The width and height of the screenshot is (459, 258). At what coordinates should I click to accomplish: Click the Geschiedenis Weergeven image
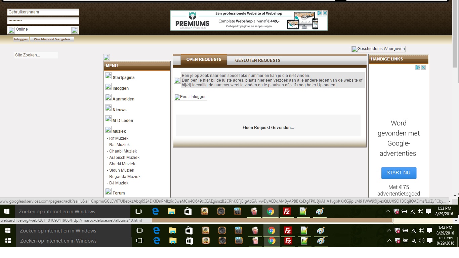(x=378, y=49)
